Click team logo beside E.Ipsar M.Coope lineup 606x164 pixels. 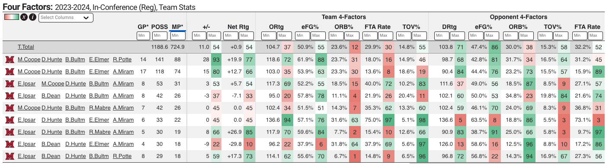(9, 84)
